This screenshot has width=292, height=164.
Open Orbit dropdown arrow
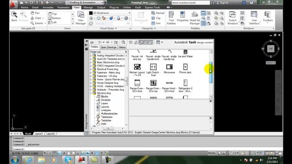pos(43,18)
